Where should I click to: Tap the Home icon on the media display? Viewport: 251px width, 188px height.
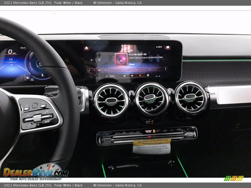pyautogui.click(x=87, y=48)
